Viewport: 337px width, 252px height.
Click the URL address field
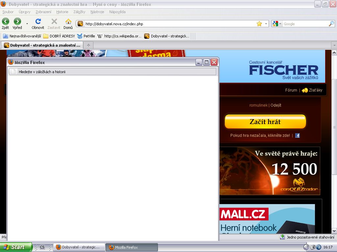[x=170, y=24]
